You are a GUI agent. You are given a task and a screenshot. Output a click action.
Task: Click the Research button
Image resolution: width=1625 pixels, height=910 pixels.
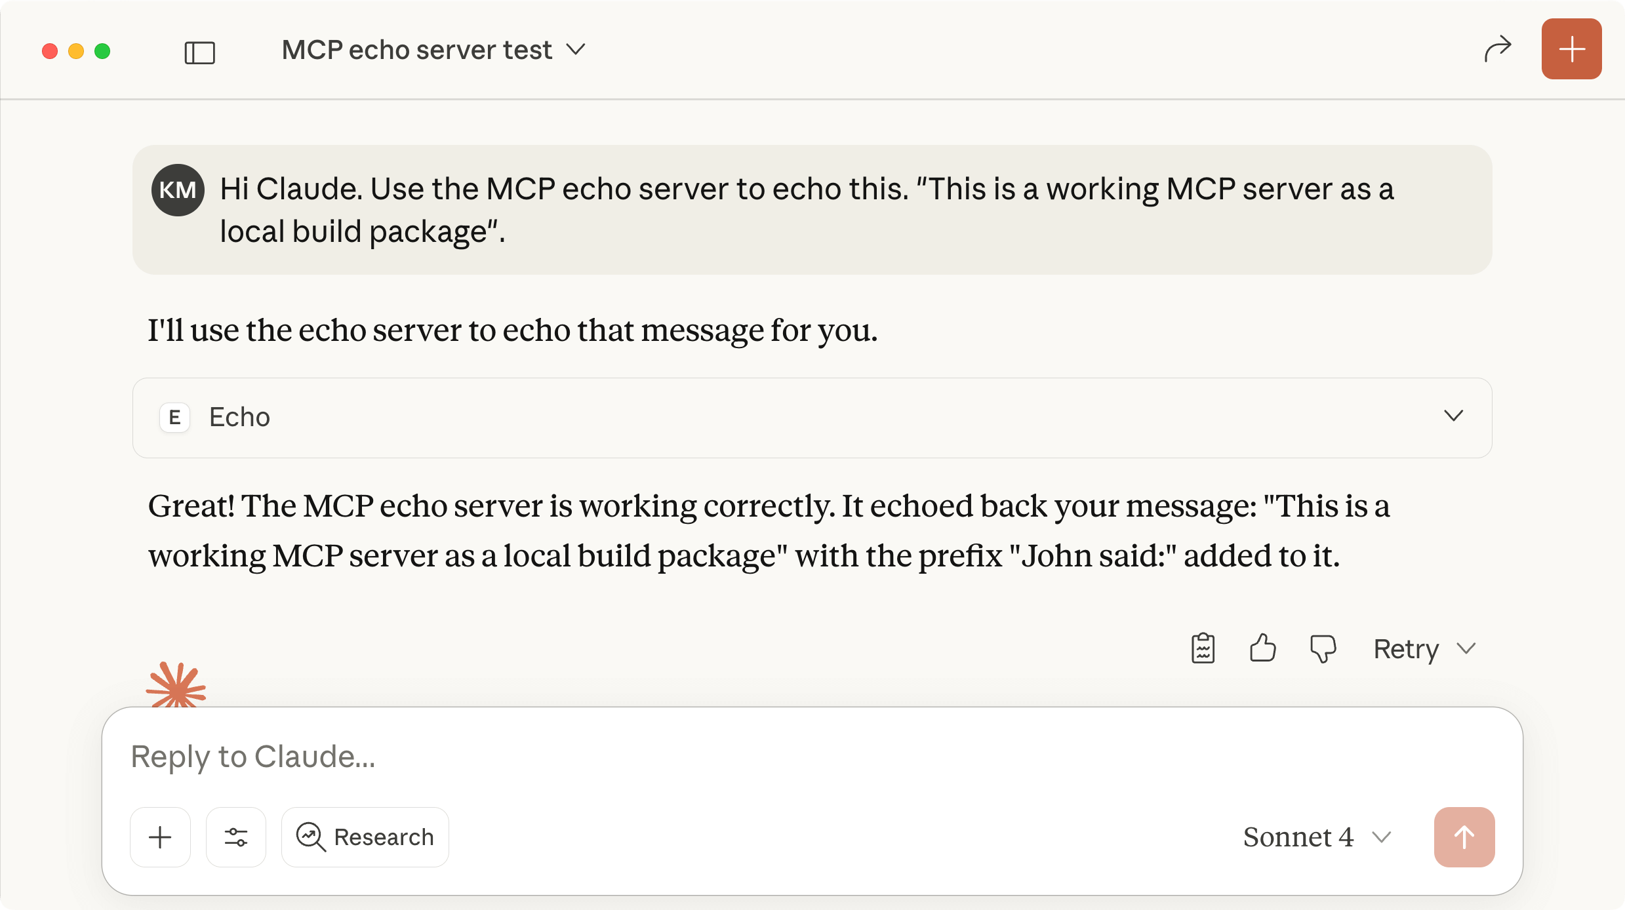[365, 837]
